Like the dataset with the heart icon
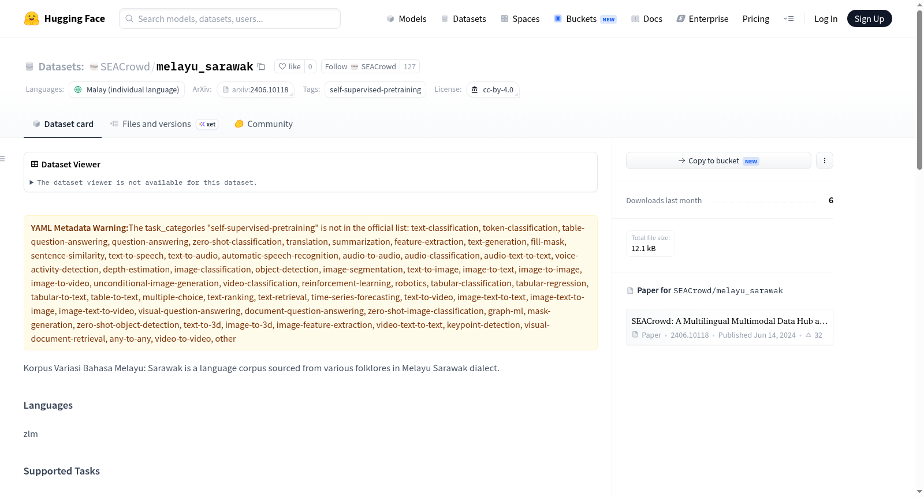This screenshot has width=924, height=497. point(289,66)
